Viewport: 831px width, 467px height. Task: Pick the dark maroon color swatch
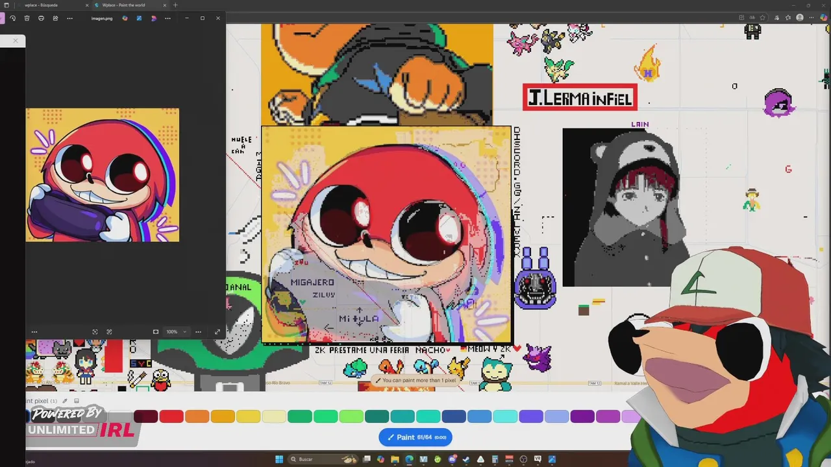(x=146, y=416)
